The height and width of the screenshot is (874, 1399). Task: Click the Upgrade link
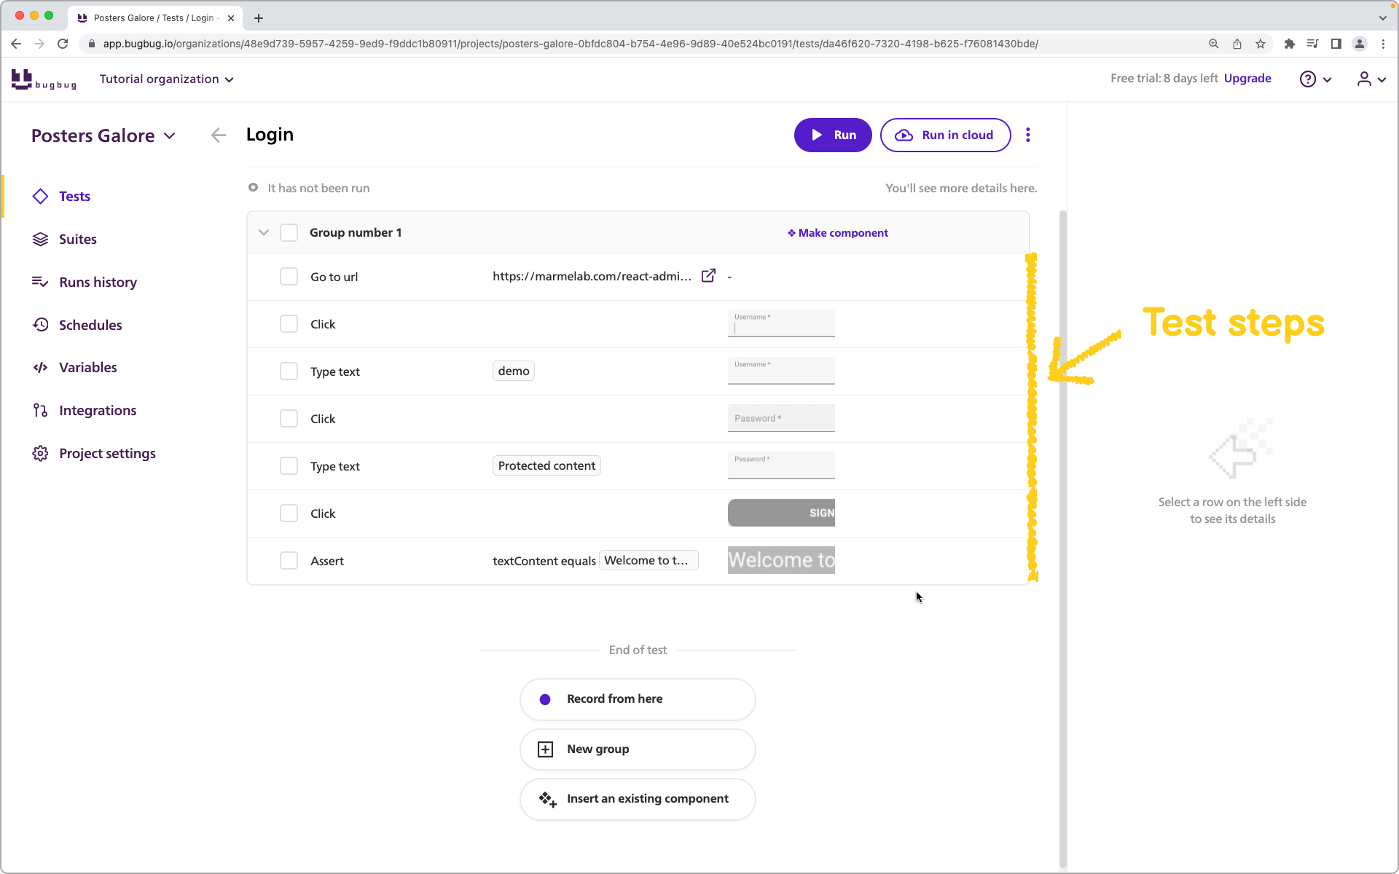[1247, 78]
